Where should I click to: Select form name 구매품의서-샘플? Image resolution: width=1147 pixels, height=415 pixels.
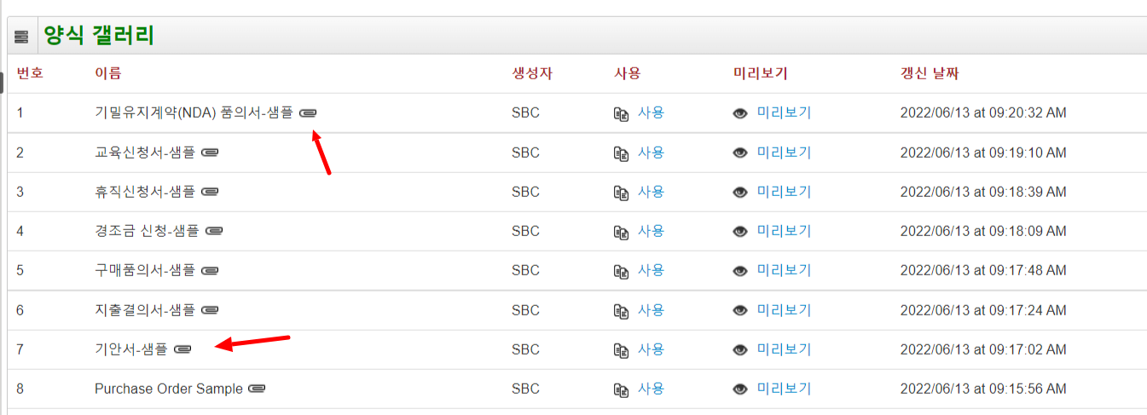(x=145, y=270)
